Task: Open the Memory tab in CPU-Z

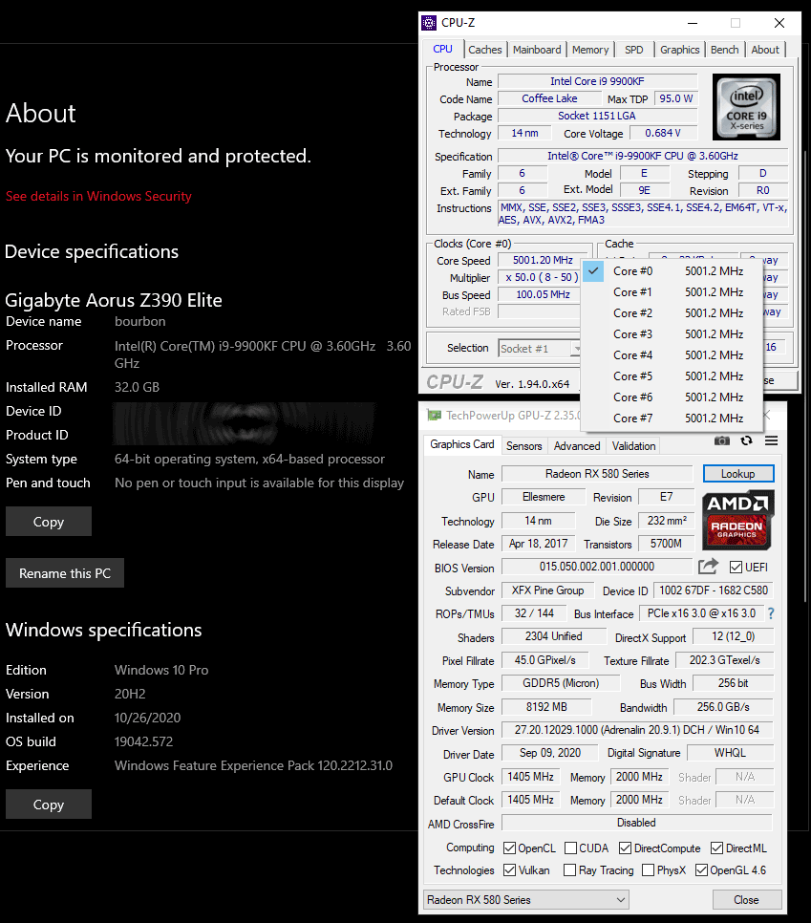Action: coord(590,50)
